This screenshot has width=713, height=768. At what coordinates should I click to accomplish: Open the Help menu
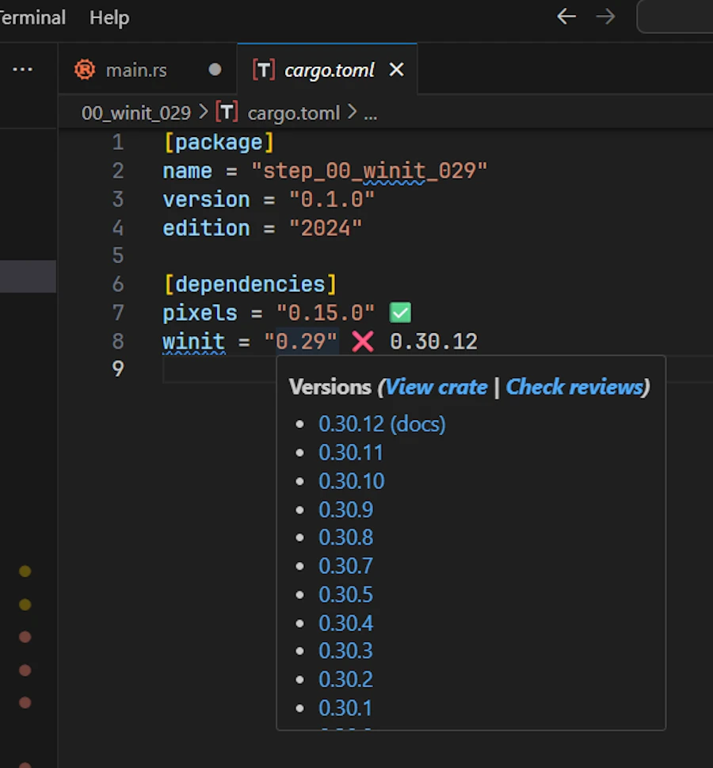109,17
